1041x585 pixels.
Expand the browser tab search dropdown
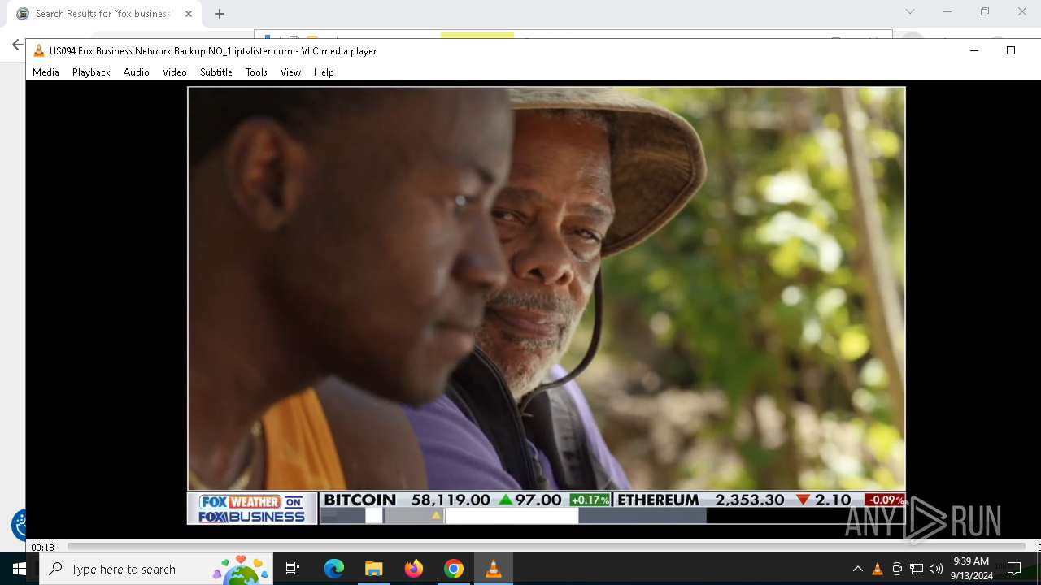point(910,12)
